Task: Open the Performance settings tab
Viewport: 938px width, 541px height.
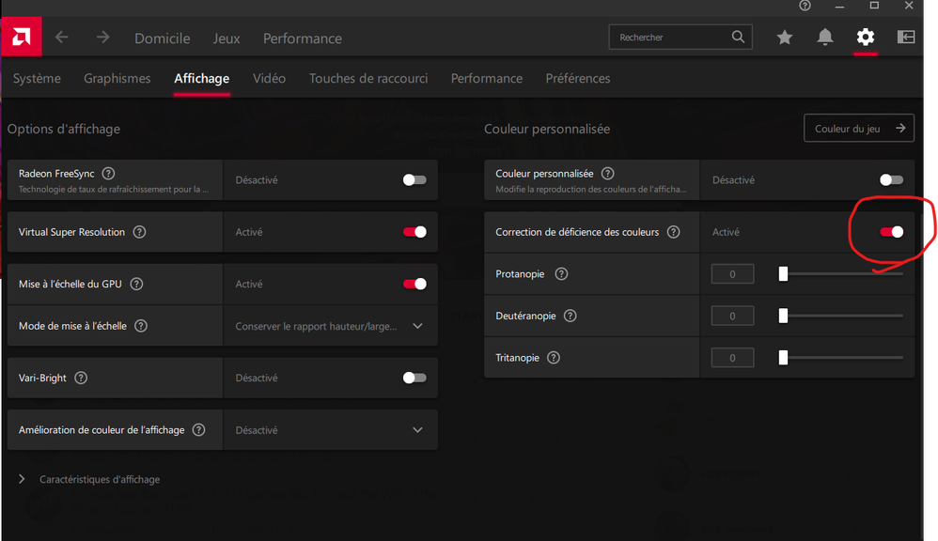Action: (486, 78)
